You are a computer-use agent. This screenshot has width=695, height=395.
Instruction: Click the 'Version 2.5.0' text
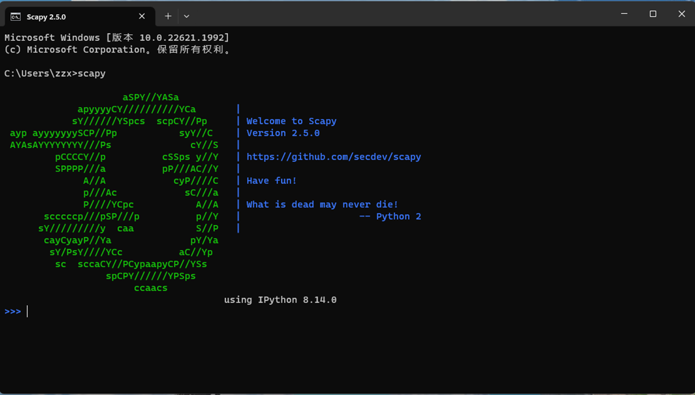pos(283,133)
